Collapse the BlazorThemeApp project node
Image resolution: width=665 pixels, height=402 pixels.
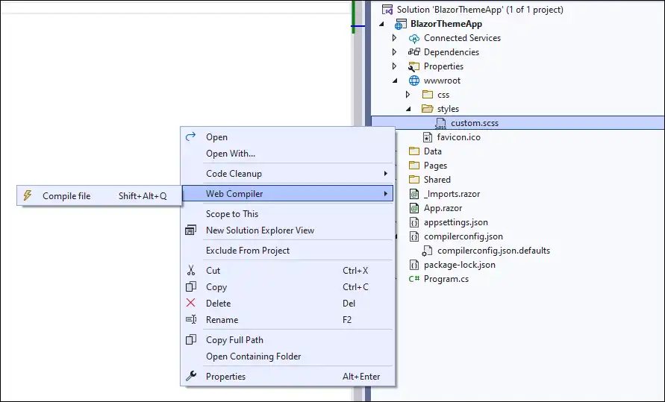point(381,24)
